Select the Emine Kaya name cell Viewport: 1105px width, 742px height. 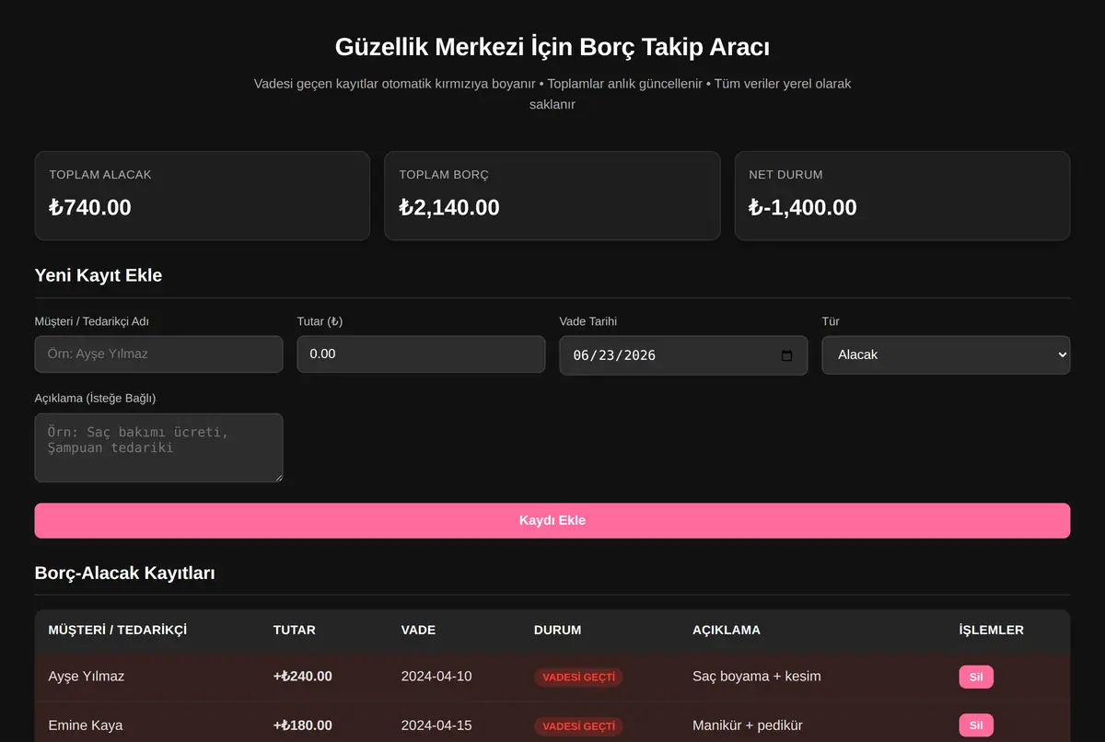click(x=86, y=725)
